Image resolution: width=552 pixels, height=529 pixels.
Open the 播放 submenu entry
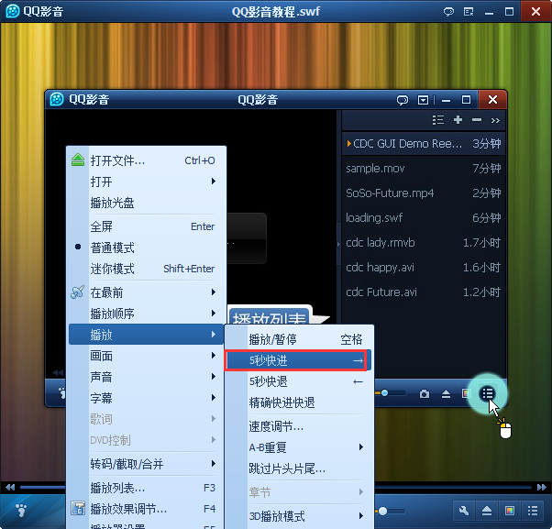[x=146, y=335]
